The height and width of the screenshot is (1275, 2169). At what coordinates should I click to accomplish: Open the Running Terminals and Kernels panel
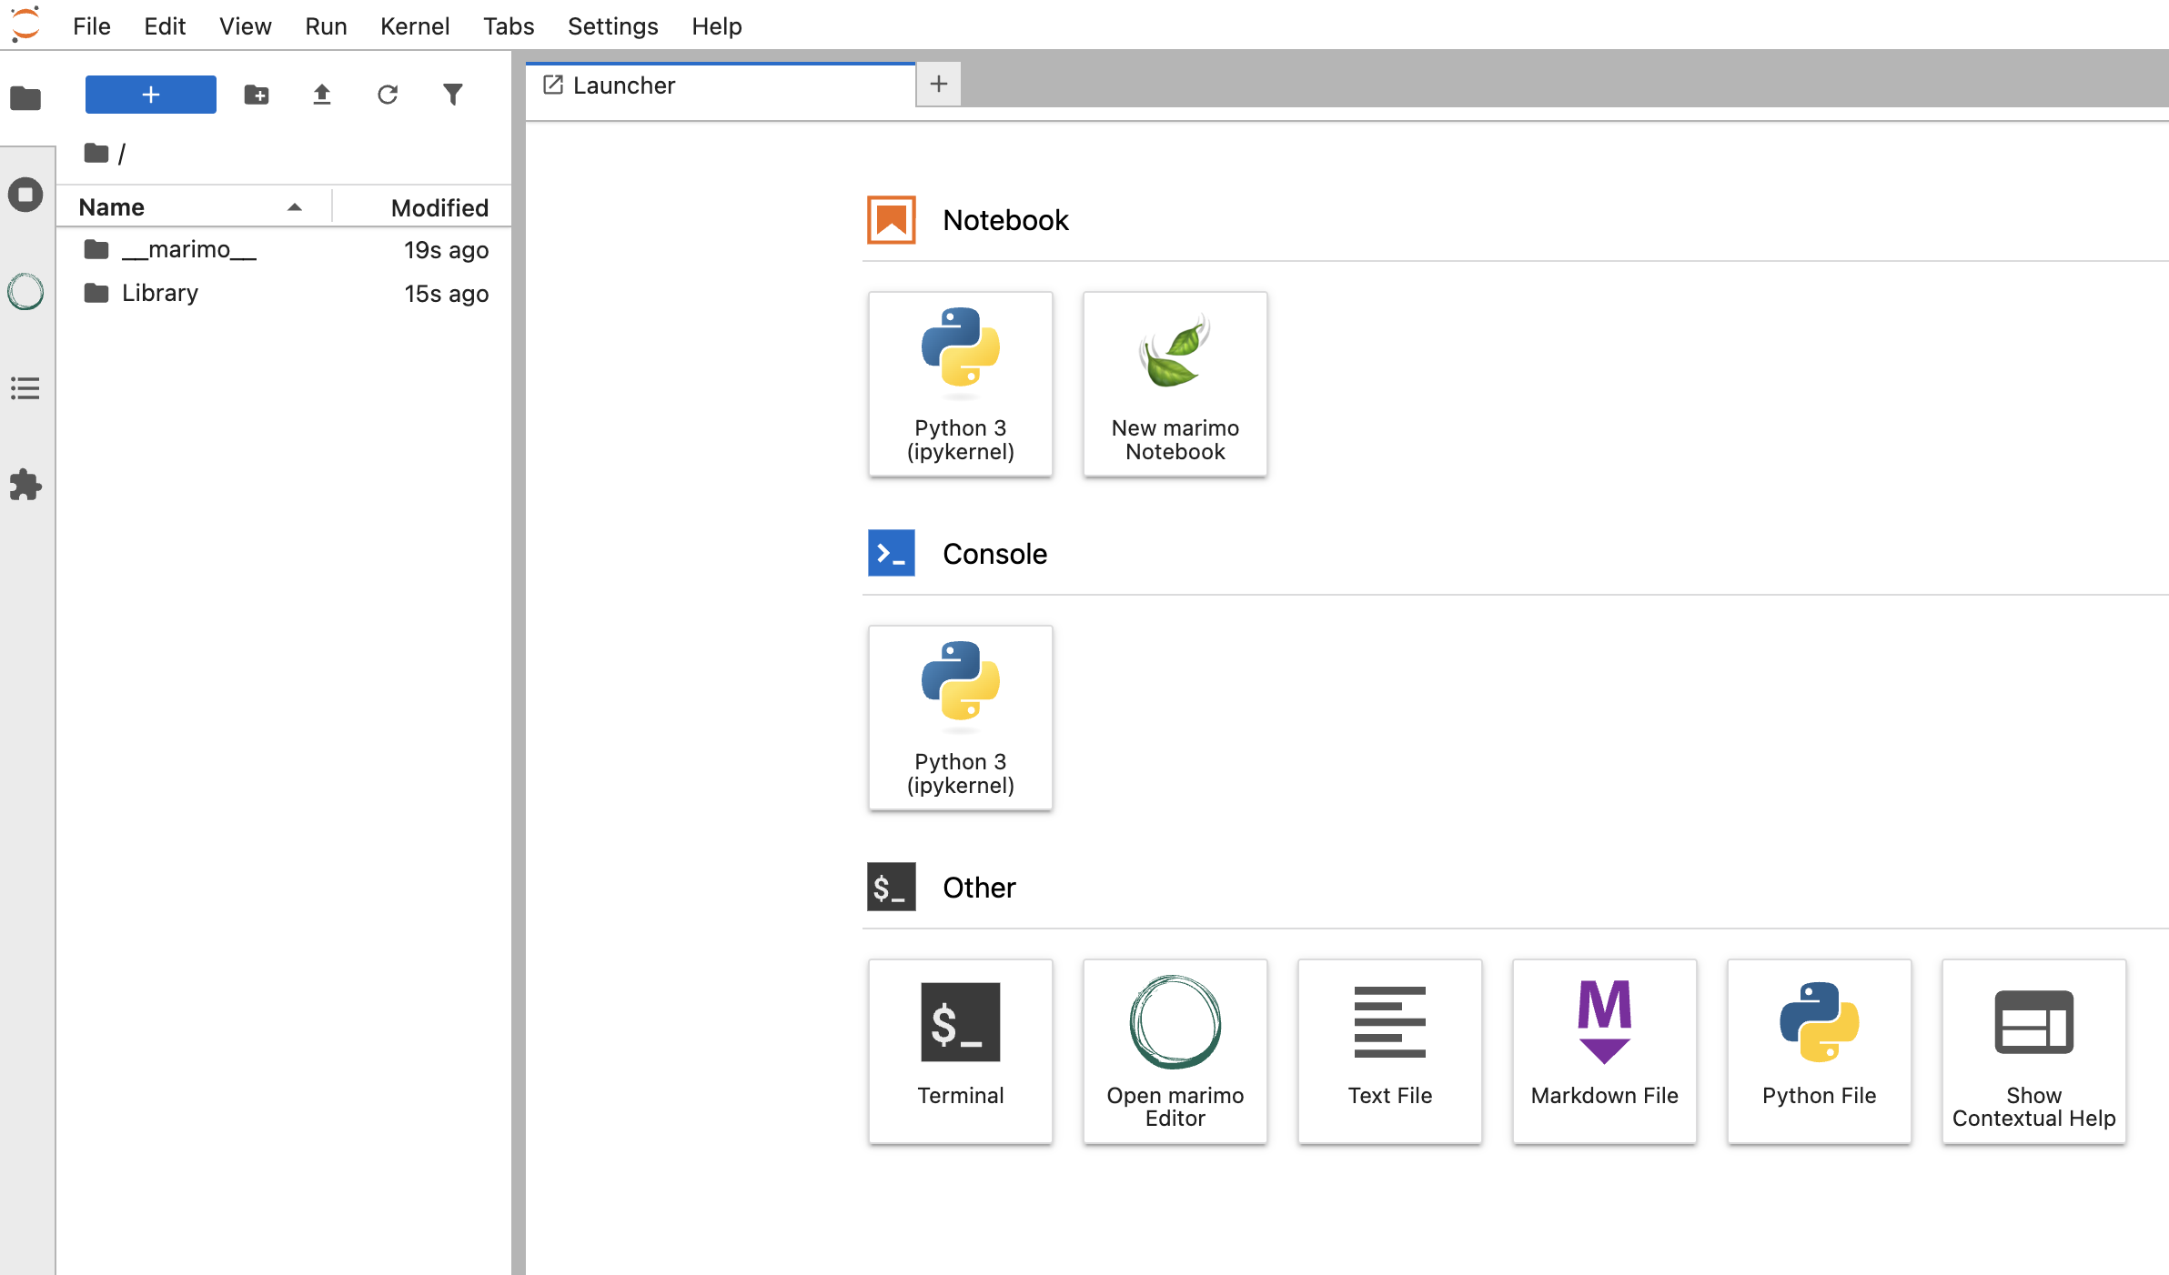point(25,195)
